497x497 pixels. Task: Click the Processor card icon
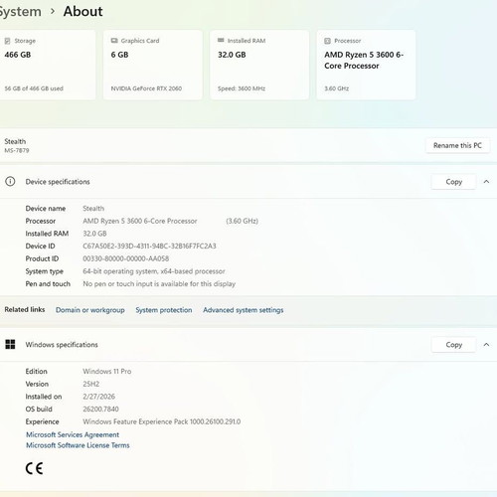click(327, 41)
